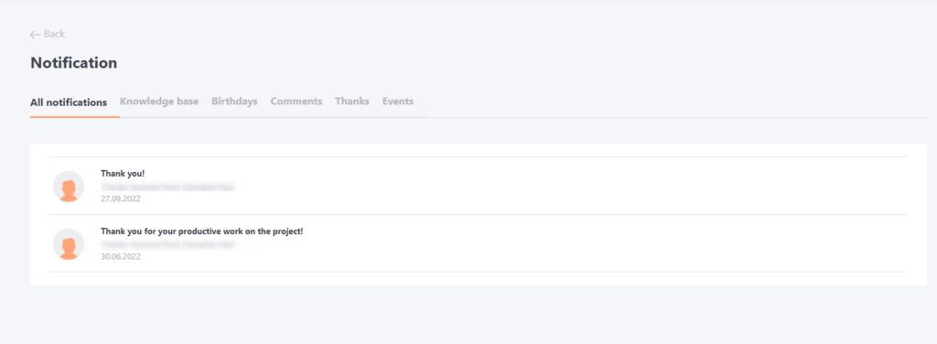Viewport: 937px width, 344px height.
Task: Click avatar icon of the 30.06.2022 notification
Action: 68,243
